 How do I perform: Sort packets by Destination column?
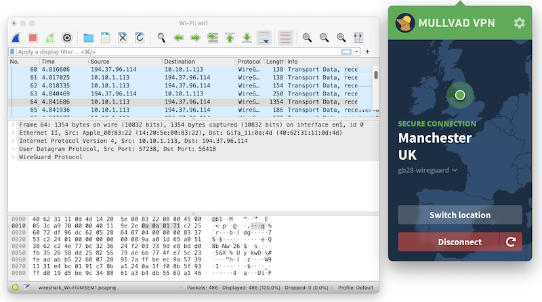tap(199, 62)
